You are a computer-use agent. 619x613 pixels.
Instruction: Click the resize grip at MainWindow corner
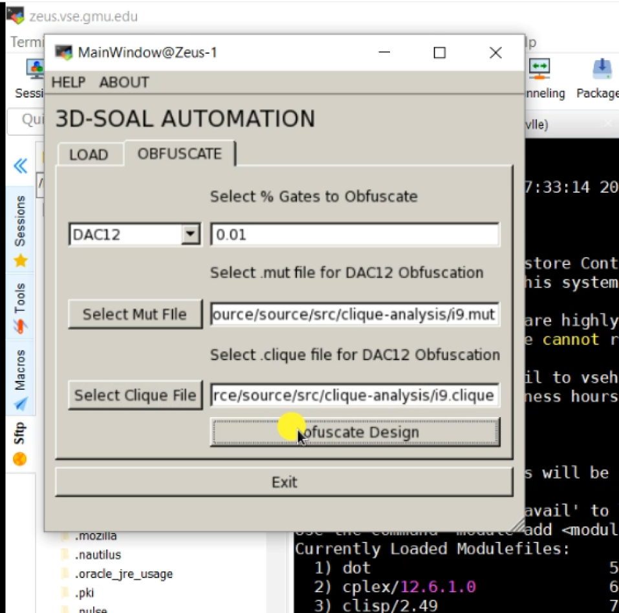(x=518, y=524)
